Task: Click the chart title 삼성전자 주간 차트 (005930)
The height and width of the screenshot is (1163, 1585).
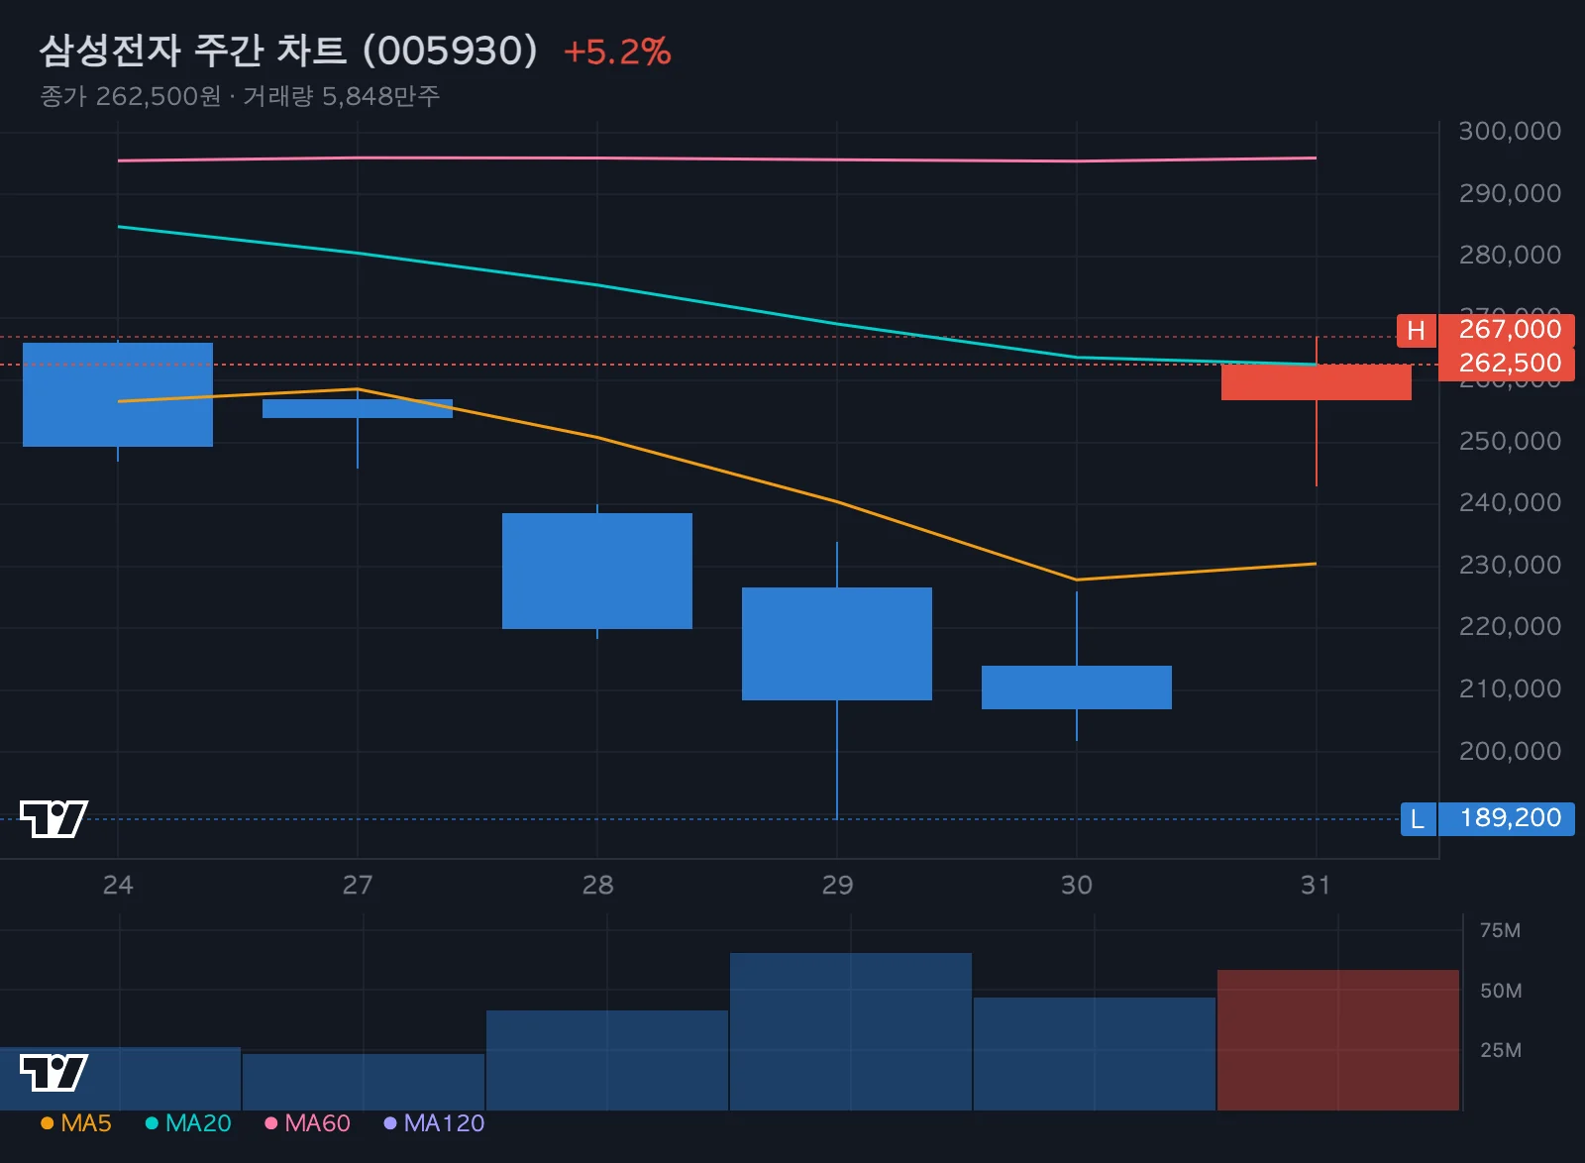Action: point(288,51)
